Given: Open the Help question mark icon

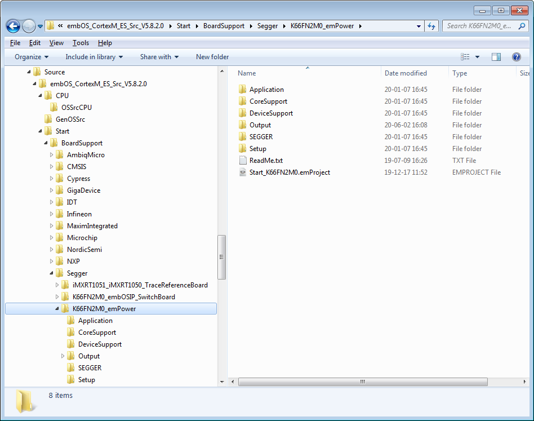Looking at the screenshot, I should click(x=516, y=56).
